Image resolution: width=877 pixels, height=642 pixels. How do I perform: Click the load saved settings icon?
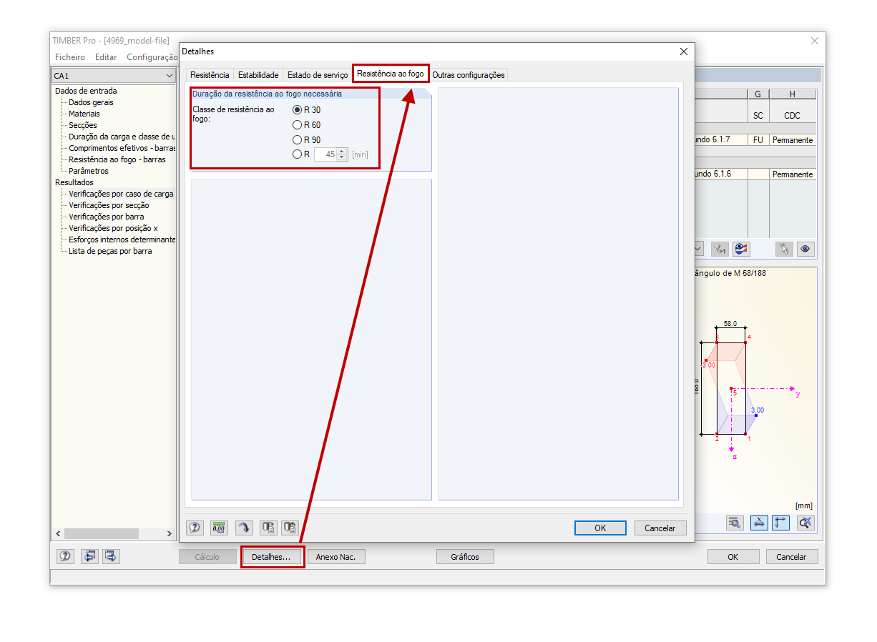click(268, 528)
